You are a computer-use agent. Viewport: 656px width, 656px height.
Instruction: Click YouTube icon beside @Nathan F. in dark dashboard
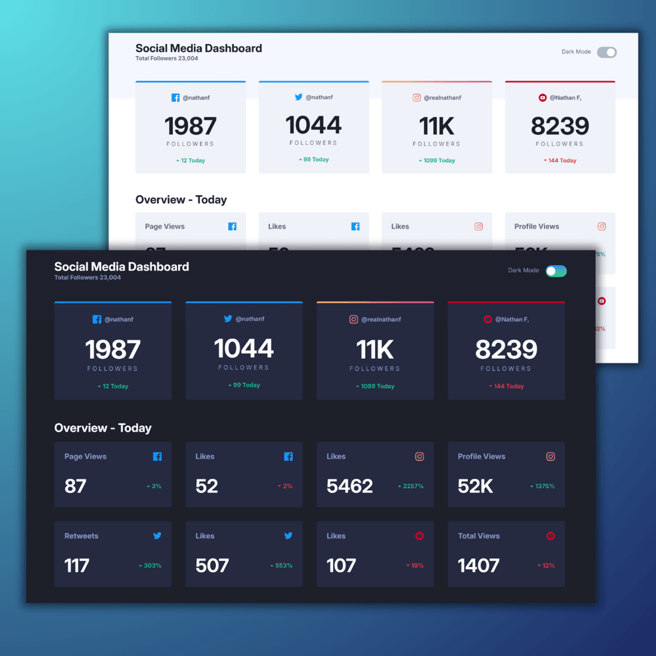[x=488, y=319]
